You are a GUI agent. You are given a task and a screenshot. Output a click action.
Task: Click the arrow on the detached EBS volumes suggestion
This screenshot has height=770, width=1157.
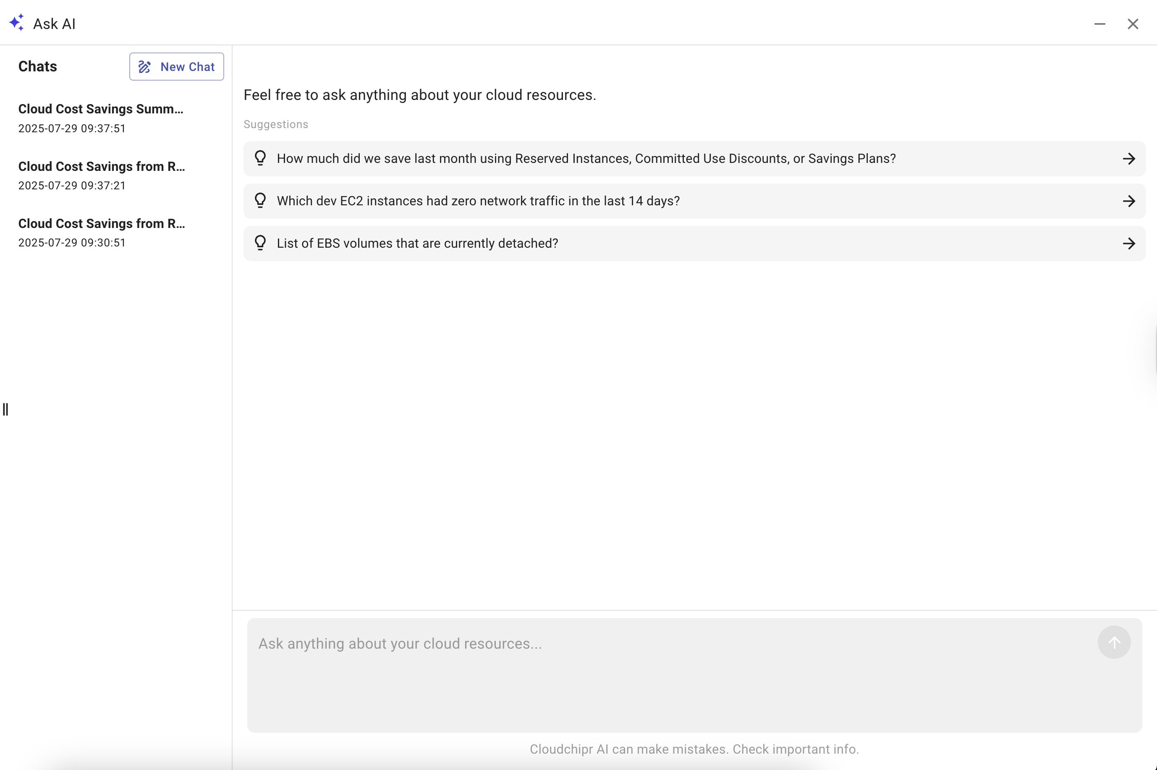pos(1128,243)
